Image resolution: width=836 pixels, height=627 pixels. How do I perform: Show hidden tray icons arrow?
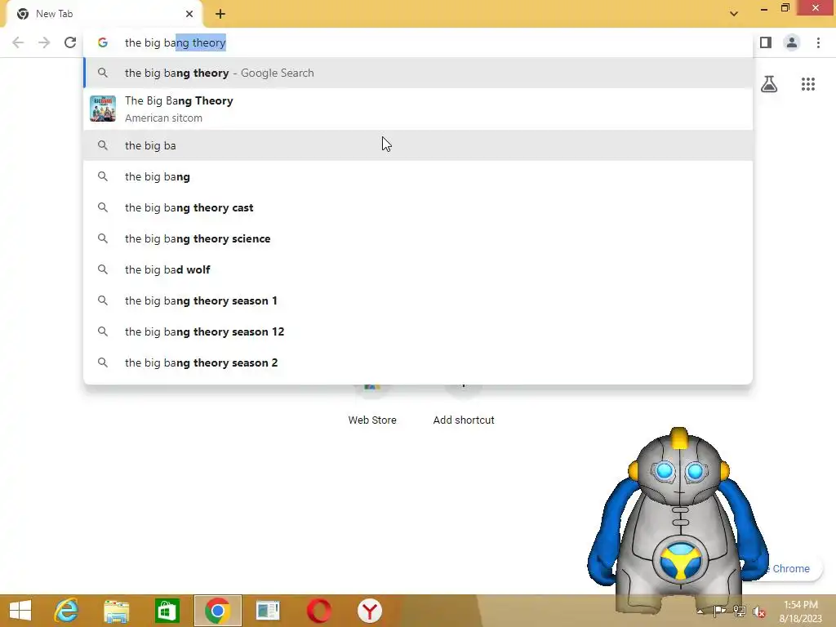[x=700, y=611]
